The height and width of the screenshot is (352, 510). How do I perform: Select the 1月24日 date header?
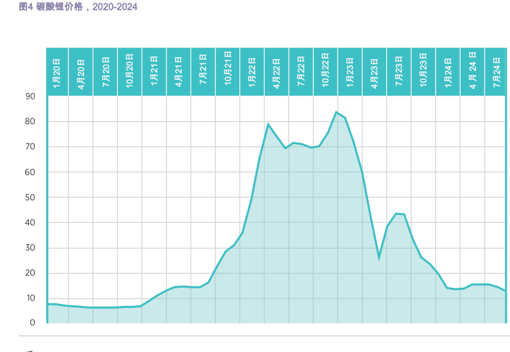pyautogui.click(x=448, y=71)
